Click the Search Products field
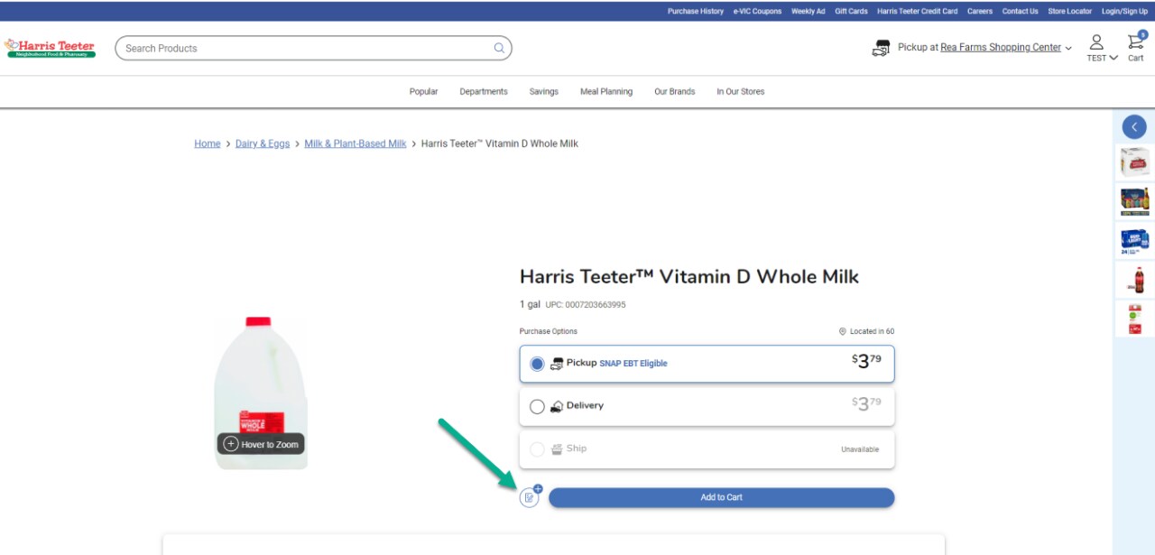The height and width of the screenshot is (555, 1155). click(x=313, y=48)
